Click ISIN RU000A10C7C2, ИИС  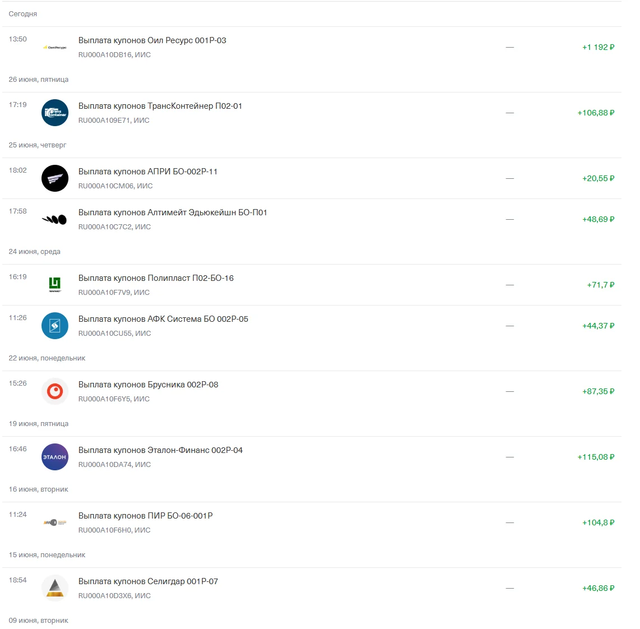pos(114,227)
